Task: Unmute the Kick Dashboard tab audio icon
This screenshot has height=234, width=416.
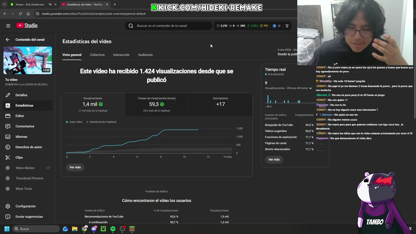Action: click(x=50, y=5)
